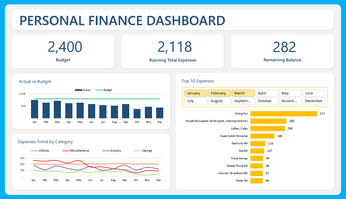Choose October in the month slicer
346x199 pixels.
click(266, 101)
